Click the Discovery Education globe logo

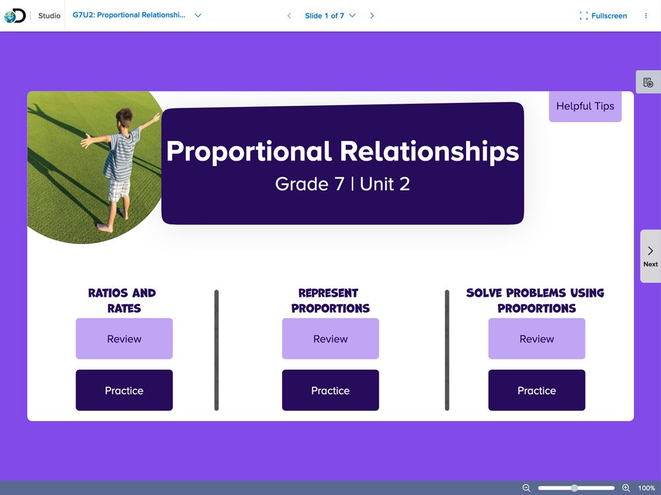pos(15,16)
